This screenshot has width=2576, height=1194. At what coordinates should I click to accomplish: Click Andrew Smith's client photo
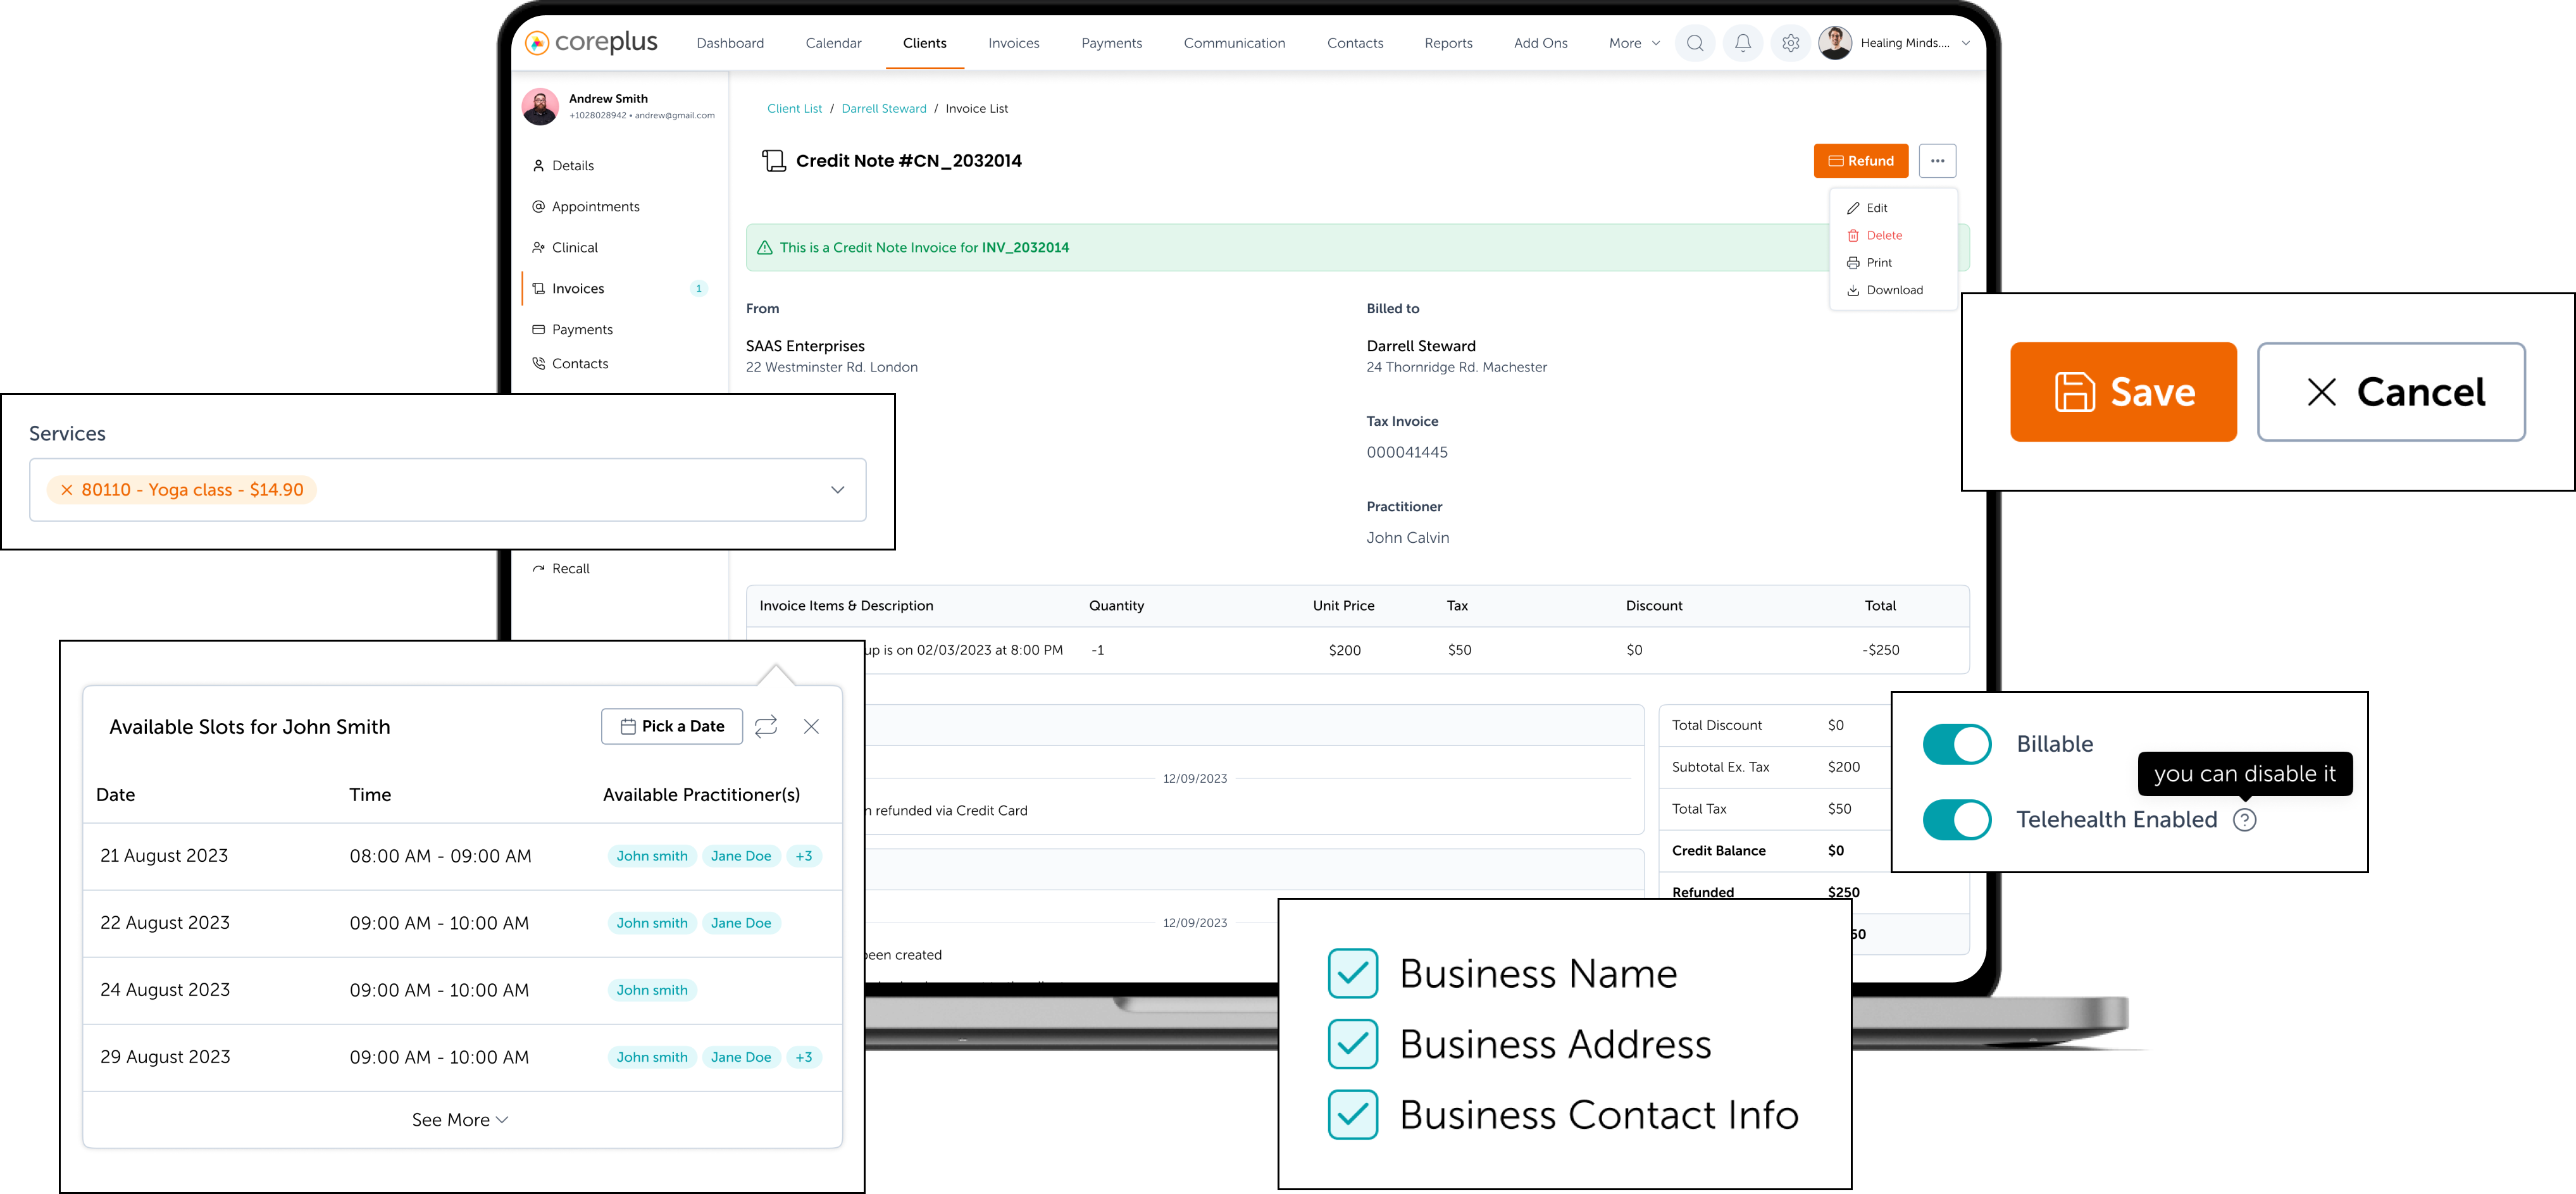541,106
